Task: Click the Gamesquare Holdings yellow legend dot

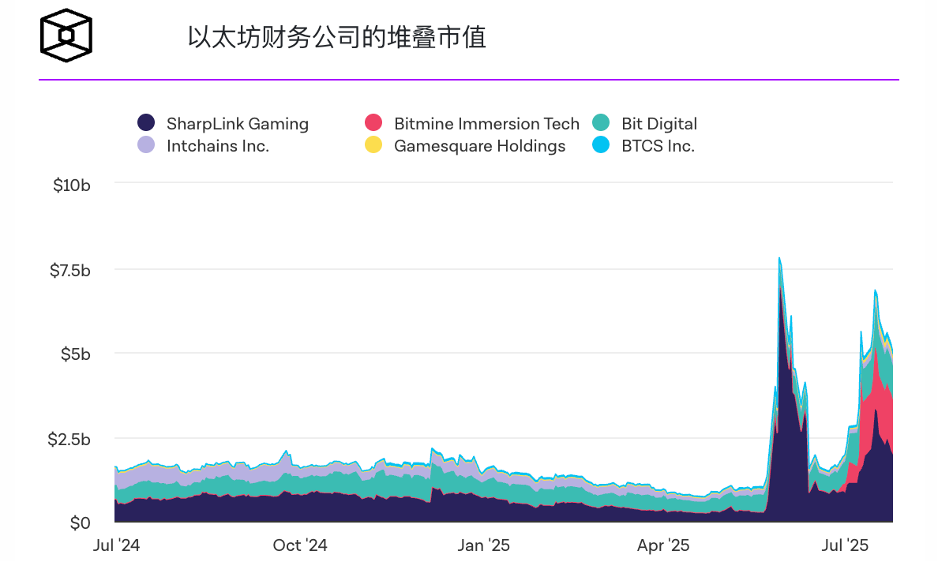Action: [x=373, y=144]
